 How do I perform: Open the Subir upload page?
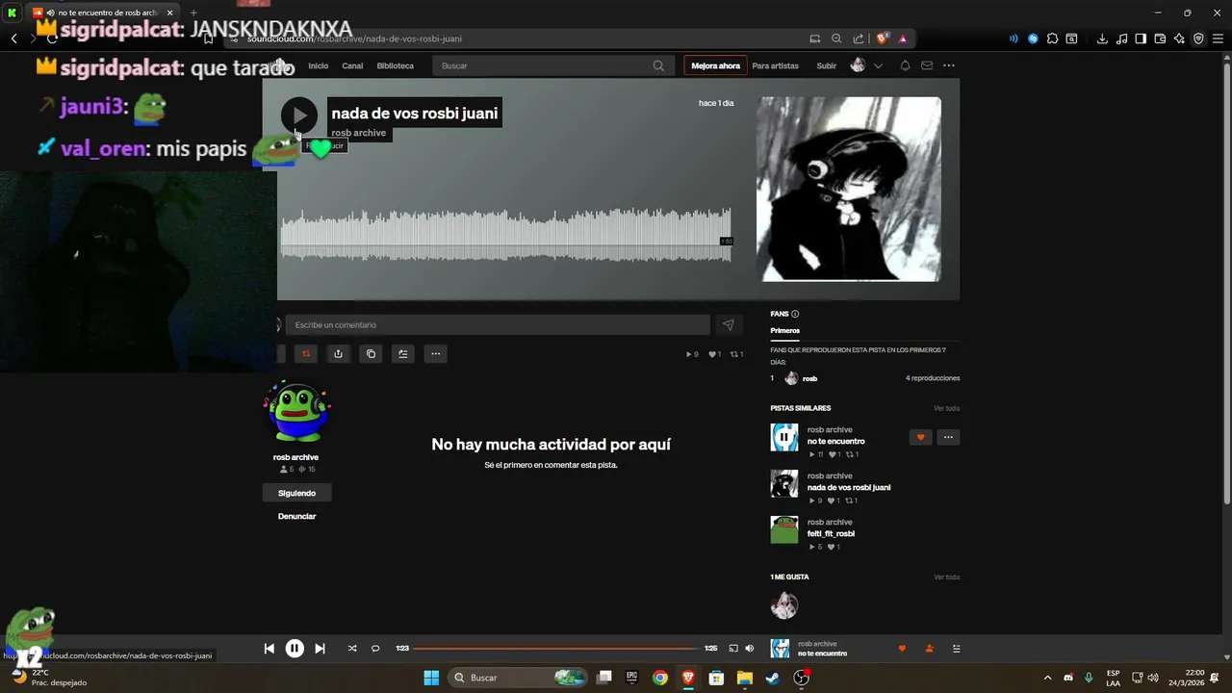[x=827, y=65]
